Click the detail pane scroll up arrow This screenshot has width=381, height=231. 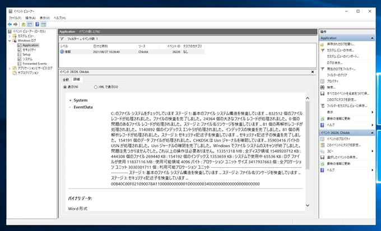(x=308, y=98)
